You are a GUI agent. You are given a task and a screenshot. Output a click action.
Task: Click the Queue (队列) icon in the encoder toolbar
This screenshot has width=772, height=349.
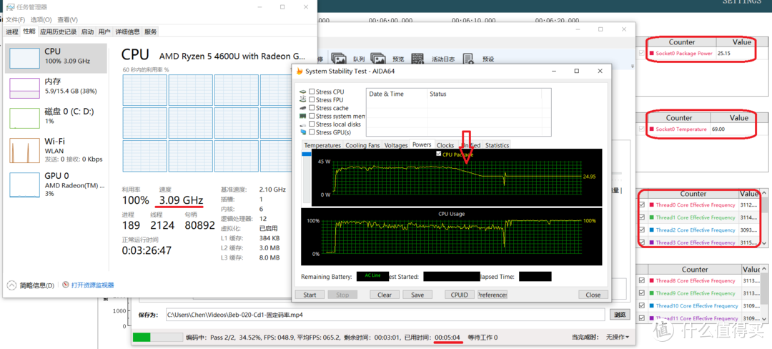[x=339, y=59]
